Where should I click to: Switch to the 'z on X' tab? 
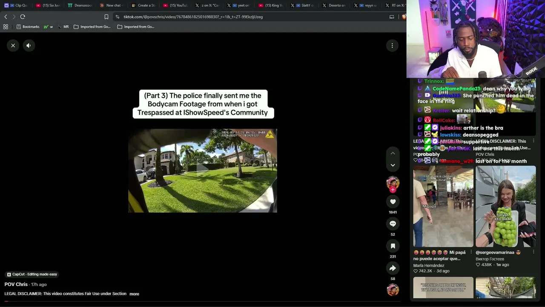[207, 5]
